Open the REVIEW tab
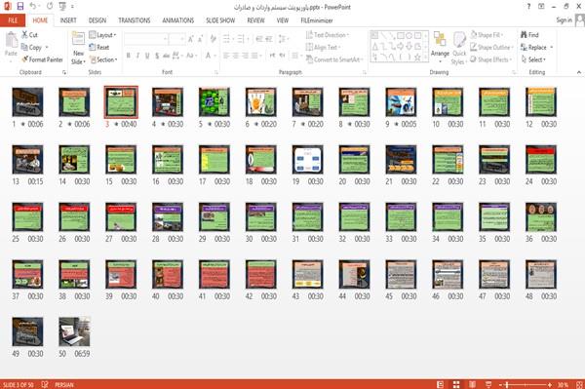585x389 pixels. click(255, 20)
